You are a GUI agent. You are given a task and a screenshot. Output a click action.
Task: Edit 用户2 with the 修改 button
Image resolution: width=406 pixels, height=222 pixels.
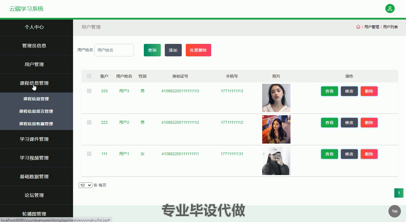(x=349, y=123)
